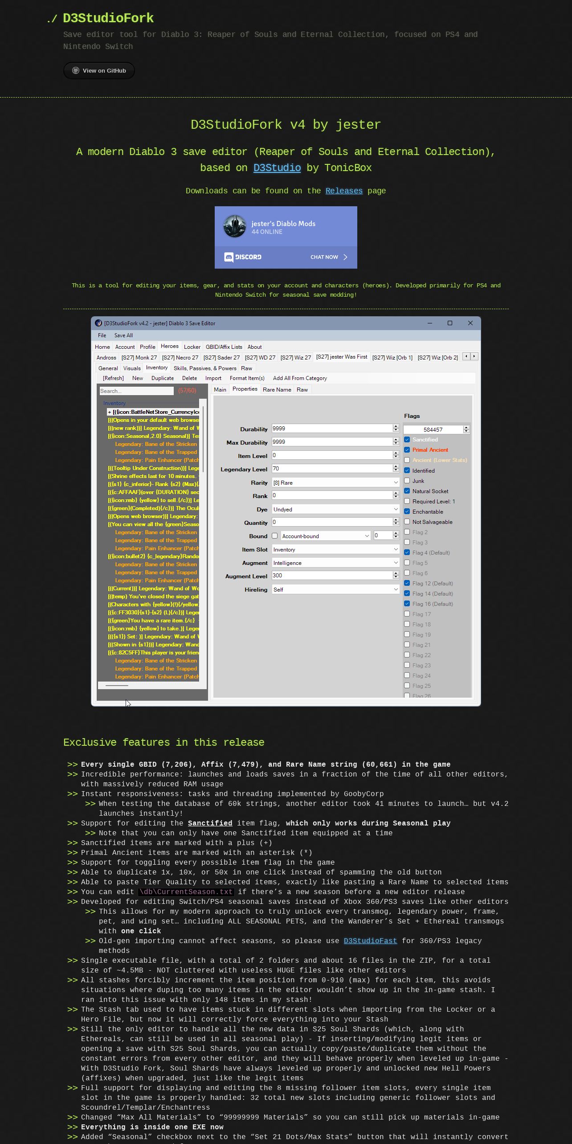Click Add All From Category
Viewport: 572px width, 1144px height.
tap(300, 378)
